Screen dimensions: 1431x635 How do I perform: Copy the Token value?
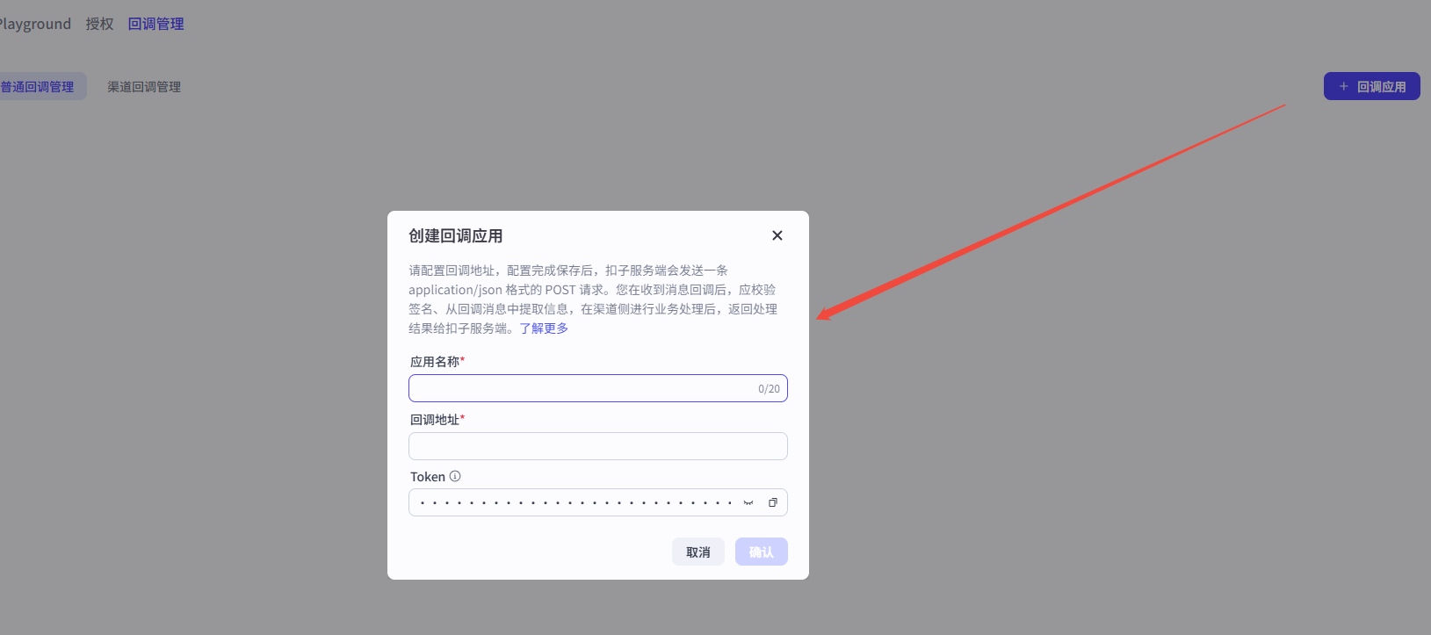[x=773, y=503]
